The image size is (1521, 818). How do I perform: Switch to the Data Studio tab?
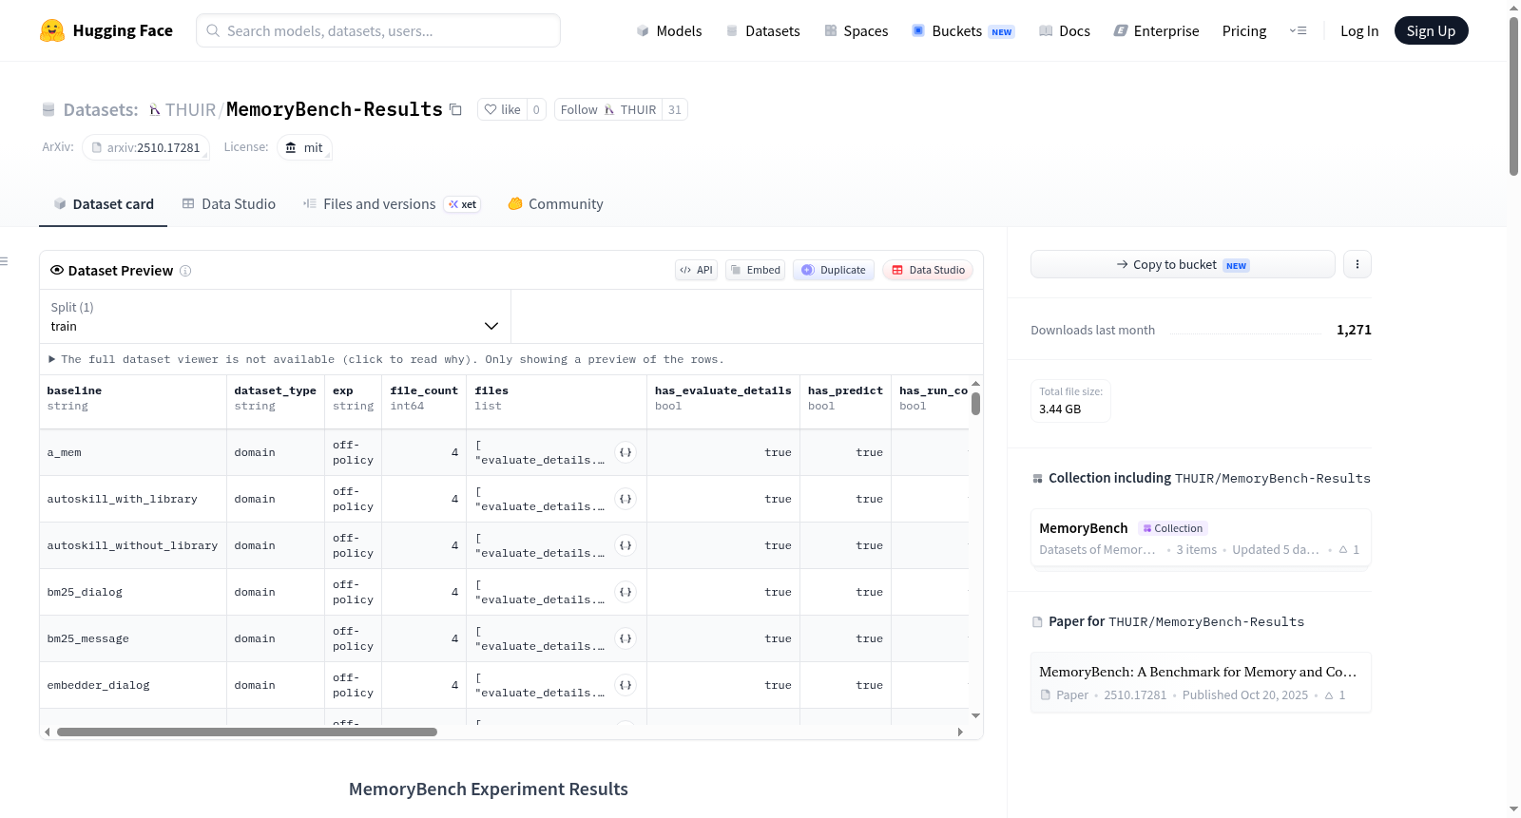(x=229, y=204)
